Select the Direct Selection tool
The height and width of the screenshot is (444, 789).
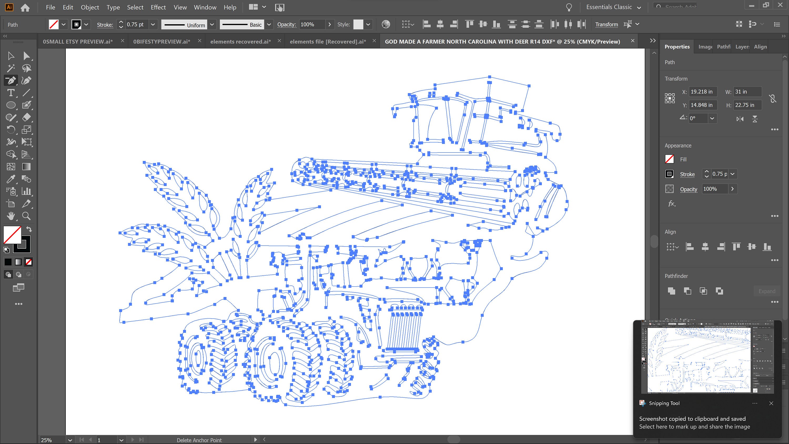(26, 56)
